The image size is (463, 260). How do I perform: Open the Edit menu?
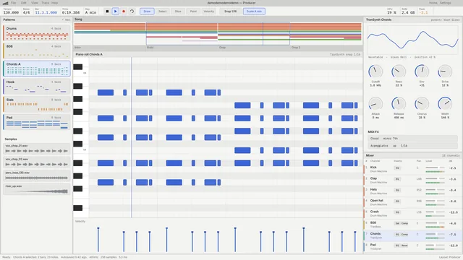(x=24, y=3)
